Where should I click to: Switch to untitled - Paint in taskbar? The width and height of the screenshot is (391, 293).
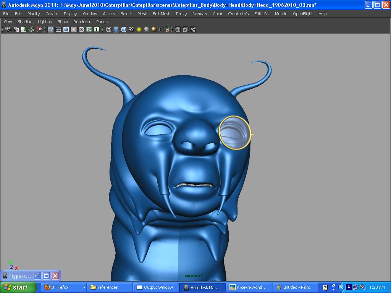(x=295, y=287)
